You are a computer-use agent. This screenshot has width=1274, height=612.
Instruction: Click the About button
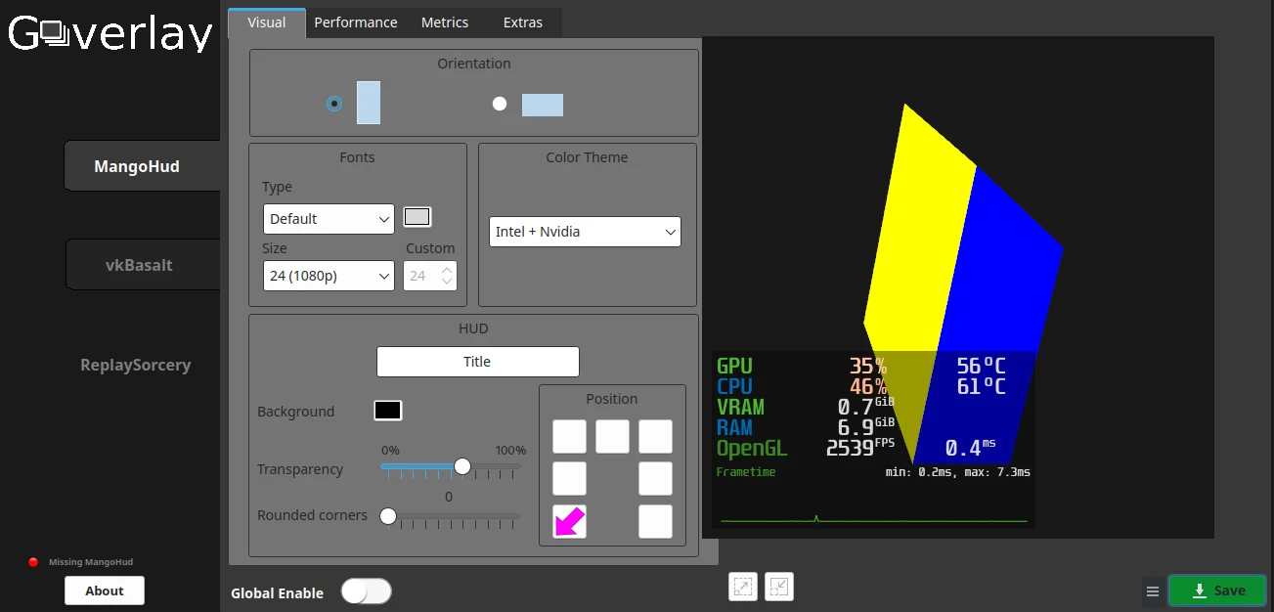pyautogui.click(x=105, y=590)
